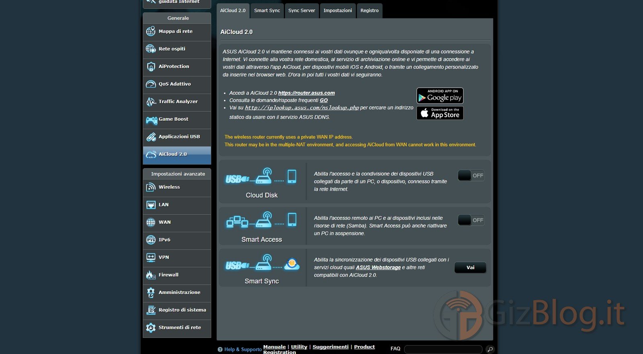The width and height of the screenshot is (643, 354).
Task: Click the Amministrazione sidebar label
Action: pos(179,292)
